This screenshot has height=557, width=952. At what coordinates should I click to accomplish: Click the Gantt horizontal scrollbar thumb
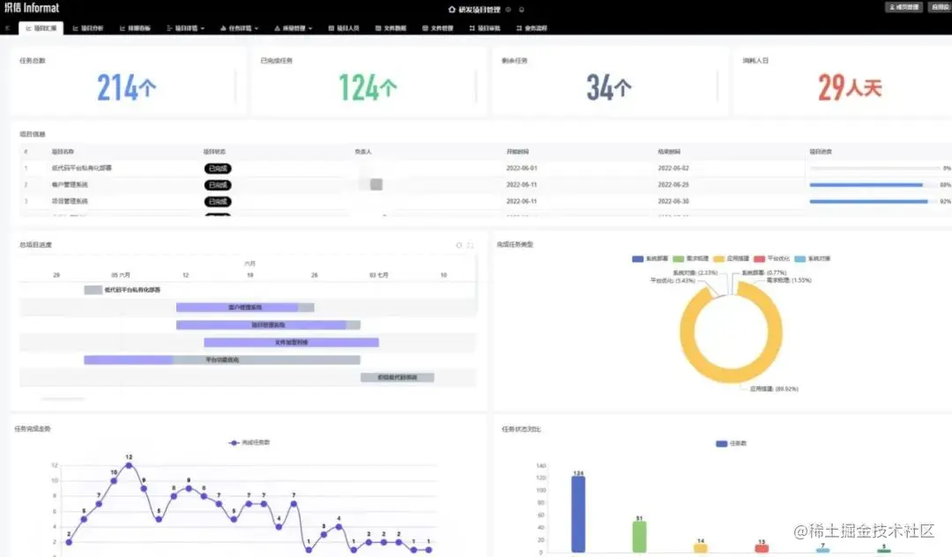(63, 398)
